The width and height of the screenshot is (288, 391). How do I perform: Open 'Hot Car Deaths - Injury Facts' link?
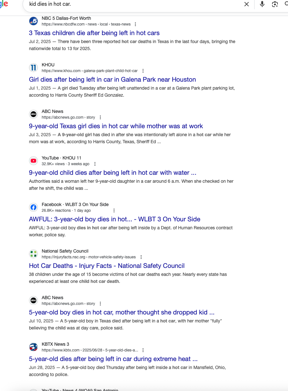pyautogui.click(x=107, y=266)
